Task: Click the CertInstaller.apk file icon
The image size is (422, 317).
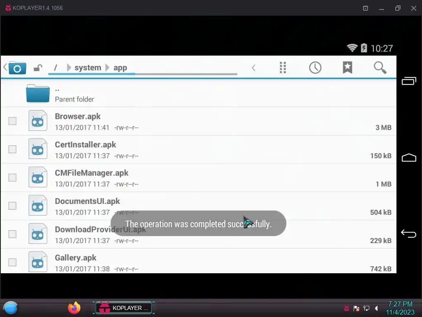Action: tap(38, 149)
